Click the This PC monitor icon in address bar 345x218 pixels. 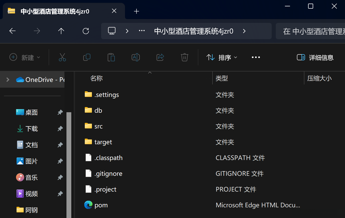(112, 31)
